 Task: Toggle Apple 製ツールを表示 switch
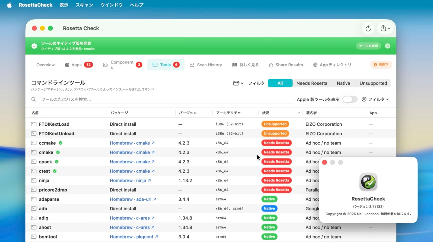[x=350, y=99]
